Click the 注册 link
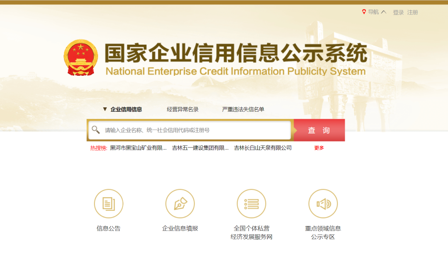 click(413, 12)
